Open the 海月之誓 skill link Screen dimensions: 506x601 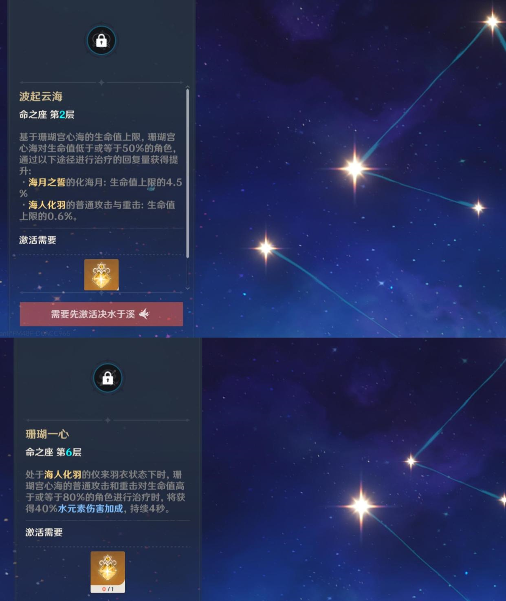click(47, 182)
